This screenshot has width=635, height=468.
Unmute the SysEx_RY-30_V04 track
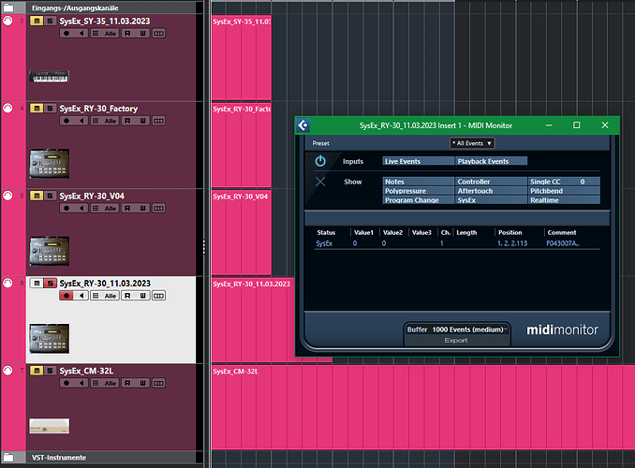[x=37, y=196]
